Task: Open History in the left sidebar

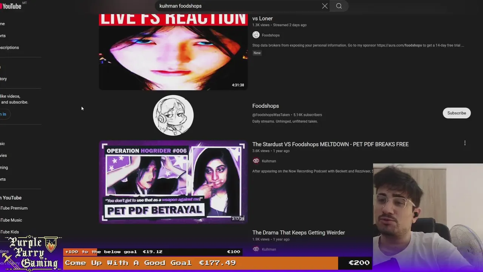Action: pyautogui.click(x=3, y=79)
